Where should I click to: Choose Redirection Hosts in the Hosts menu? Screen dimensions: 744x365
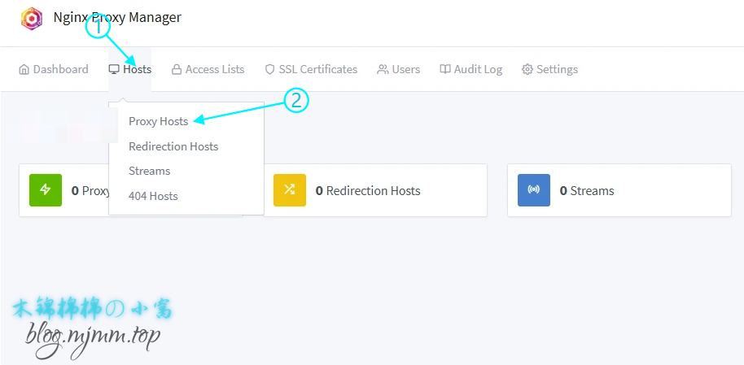coord(173,146)
